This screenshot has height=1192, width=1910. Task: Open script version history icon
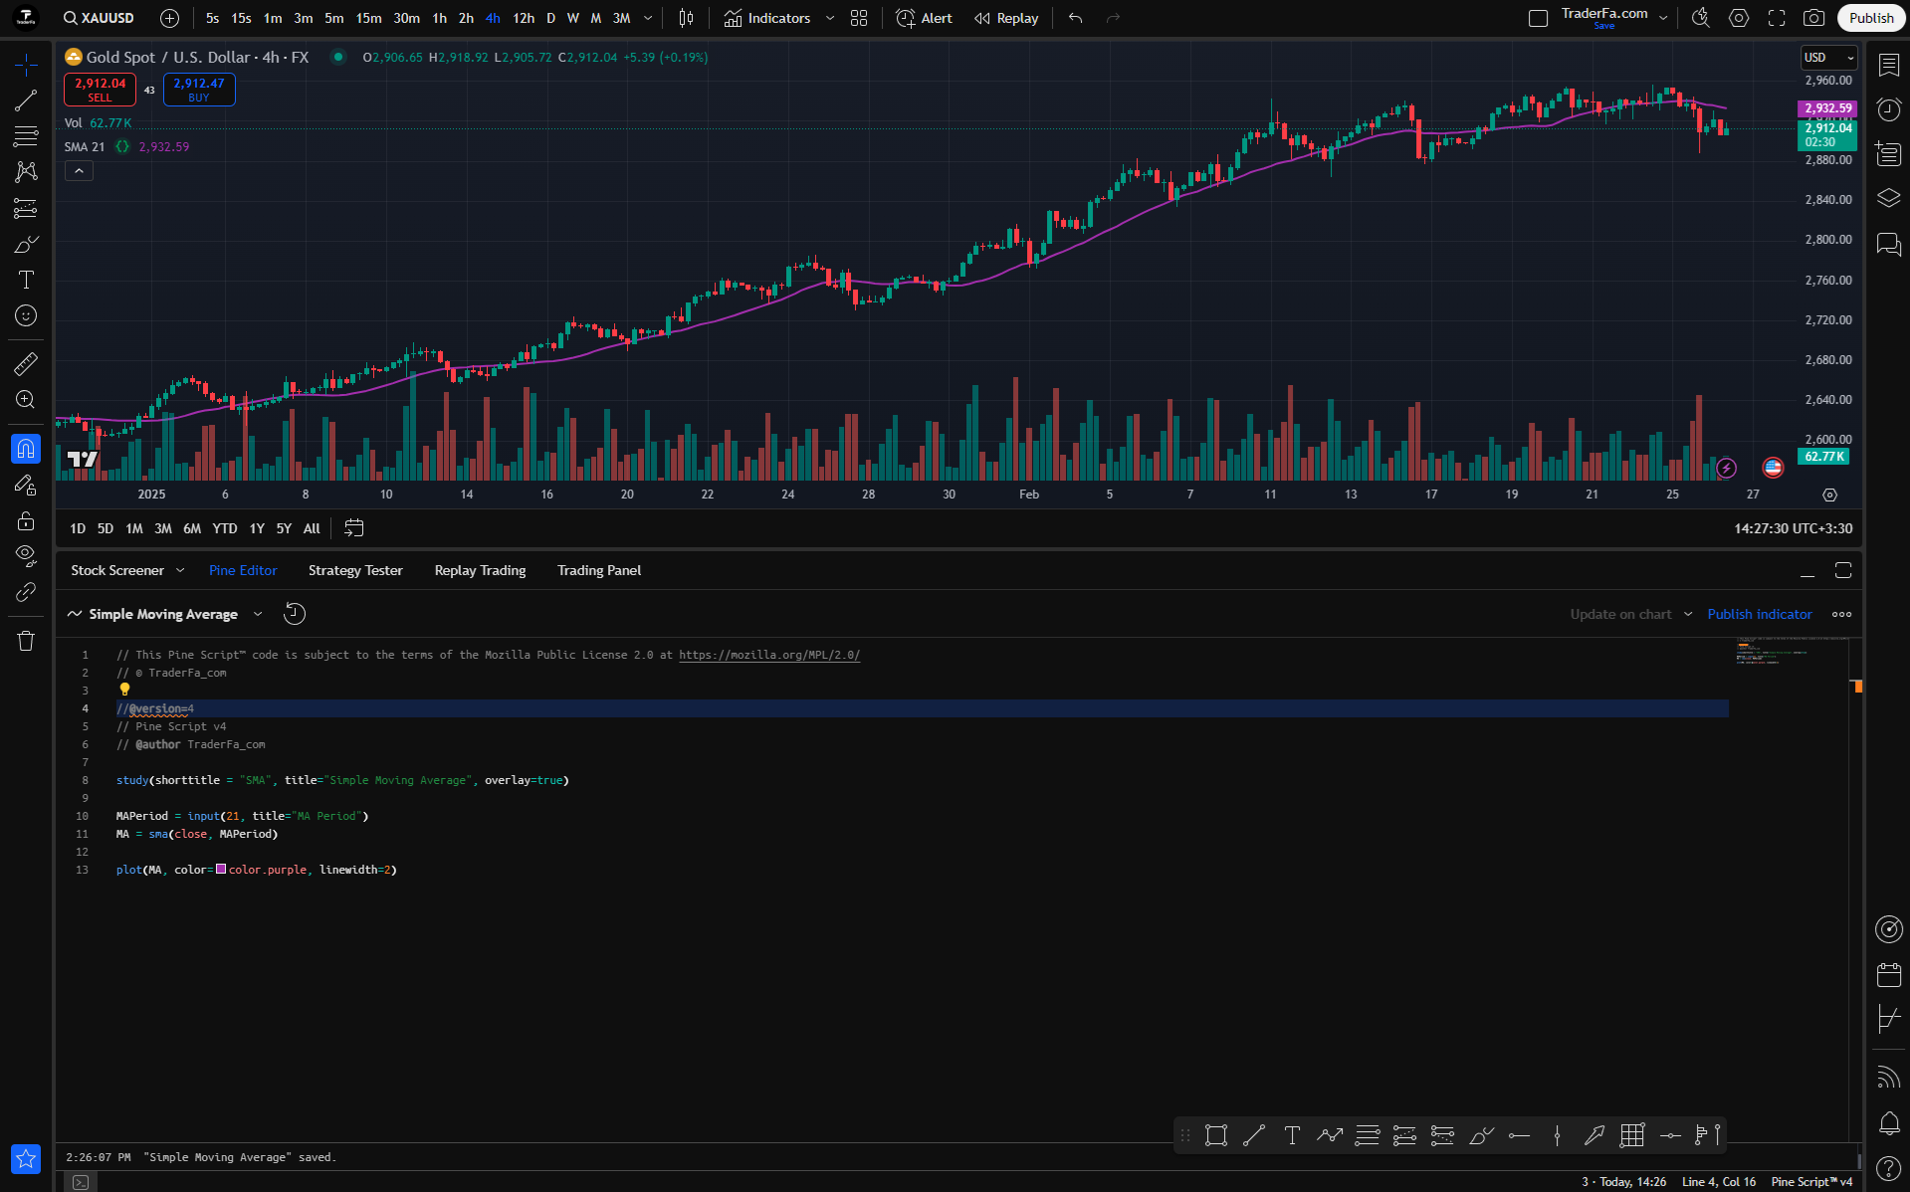(x=295, y=614)
